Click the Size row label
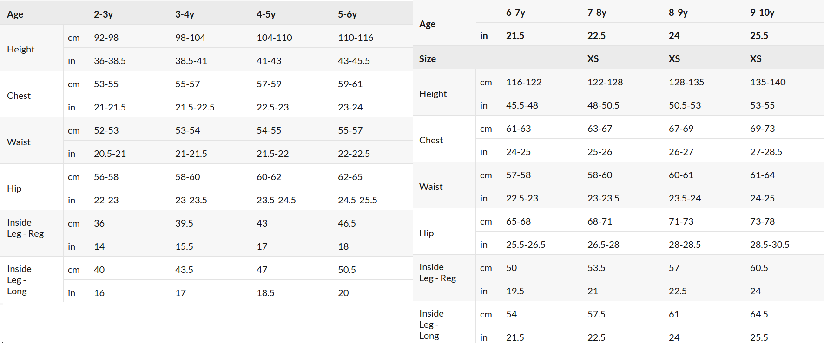 click(x=428, y=59)
